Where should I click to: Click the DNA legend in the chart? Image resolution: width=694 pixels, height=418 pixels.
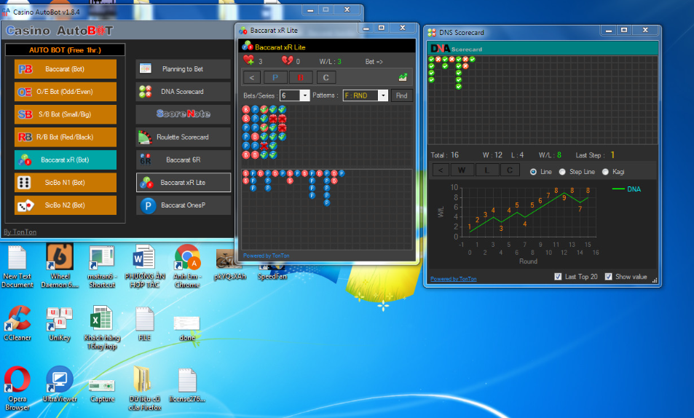click(626, 189)
